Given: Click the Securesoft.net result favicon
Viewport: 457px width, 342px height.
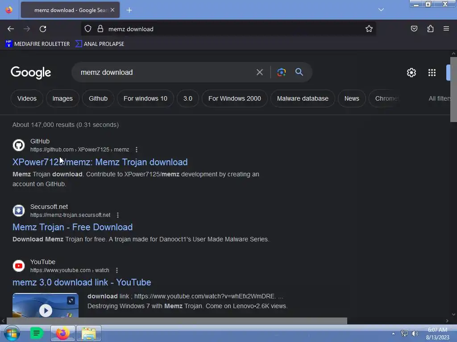Looking at the screenshot, I should click(x=19, y=211).
